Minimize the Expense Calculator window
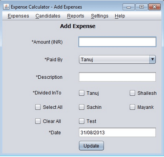The height and width of the screenshot is (157, 164). coord(129,7)
